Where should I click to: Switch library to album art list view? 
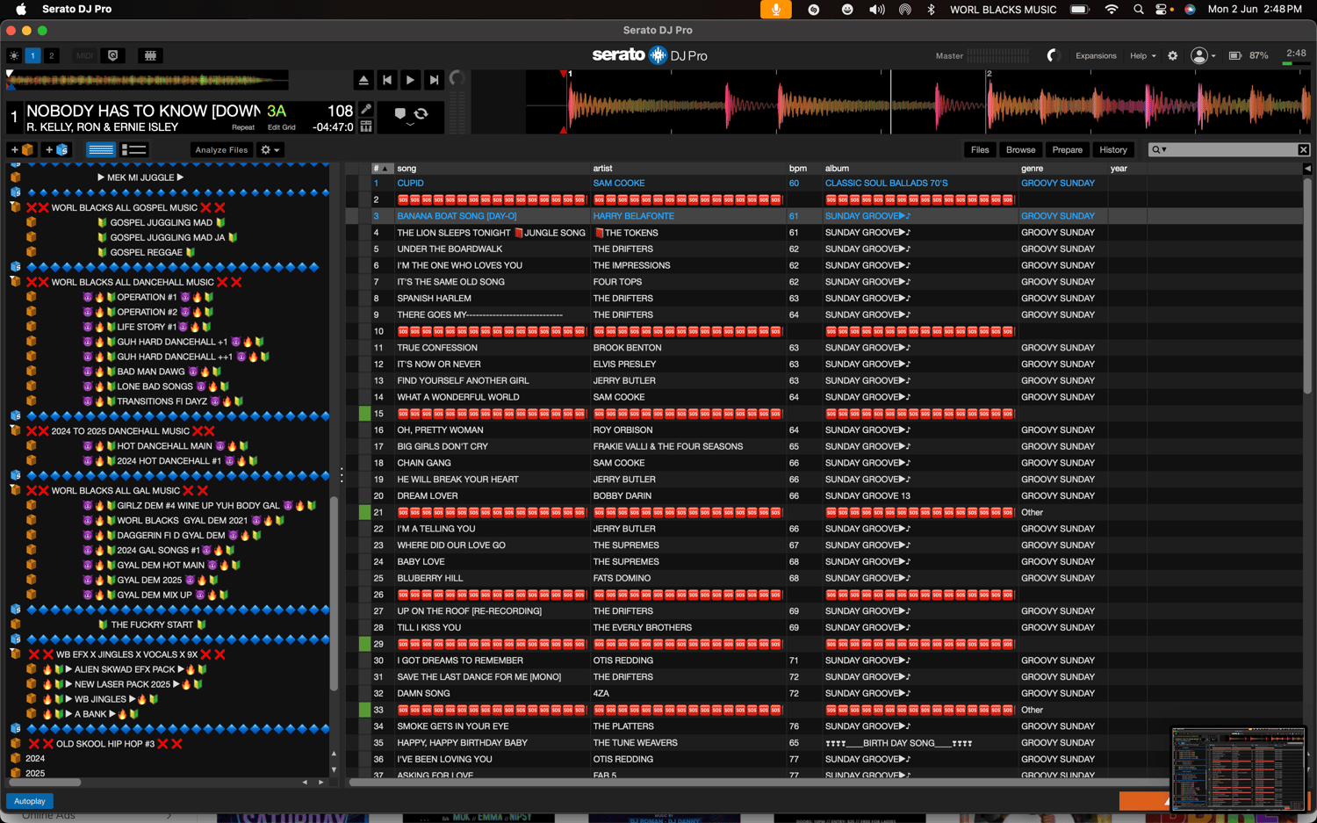pos(134,150)
